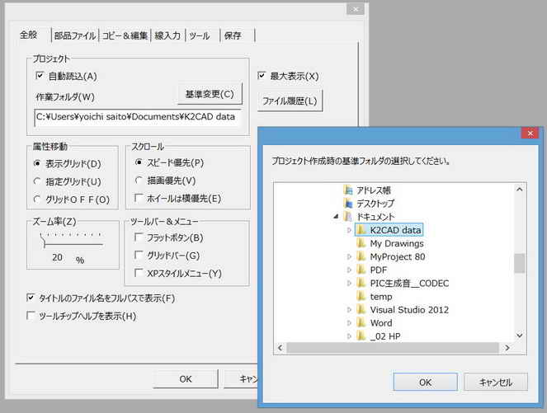The width and height of the screenshot is (547, 413).
Task: Toggle the 最大表示(X) checkbox
Action: tap(262, 75)
